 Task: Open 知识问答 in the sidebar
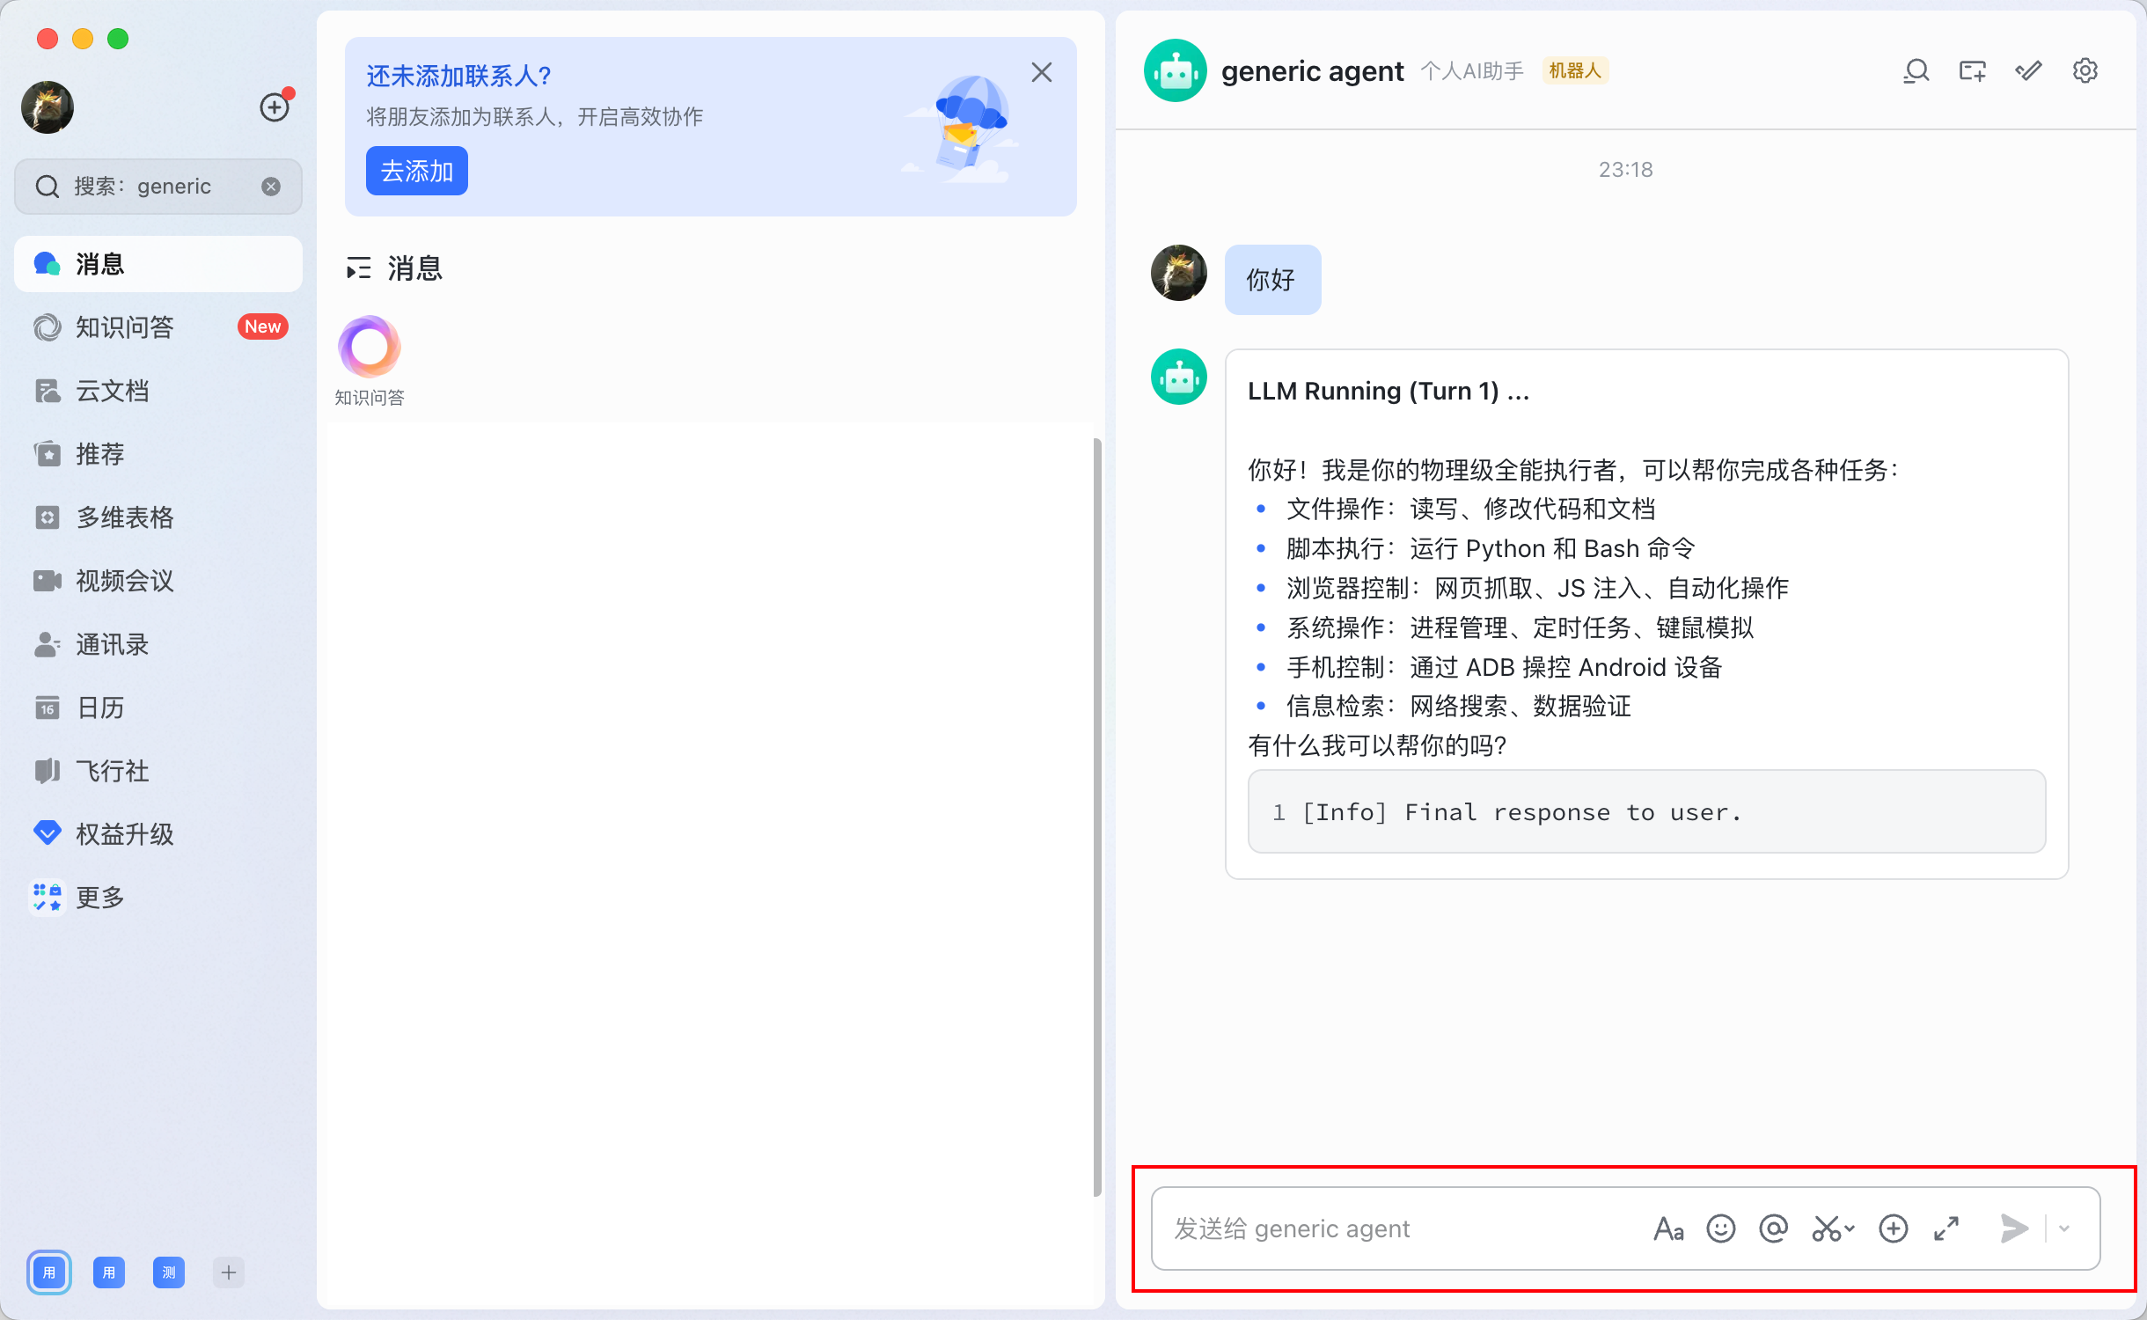coord(124,327)
